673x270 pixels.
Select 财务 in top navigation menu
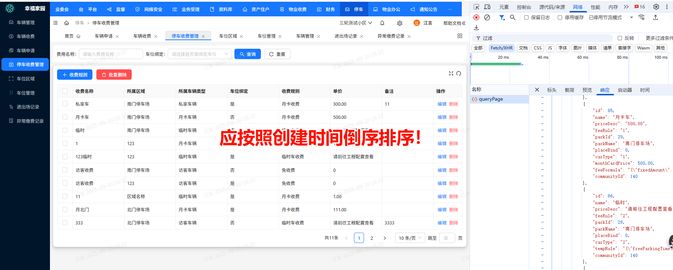[x=326, y=9]
